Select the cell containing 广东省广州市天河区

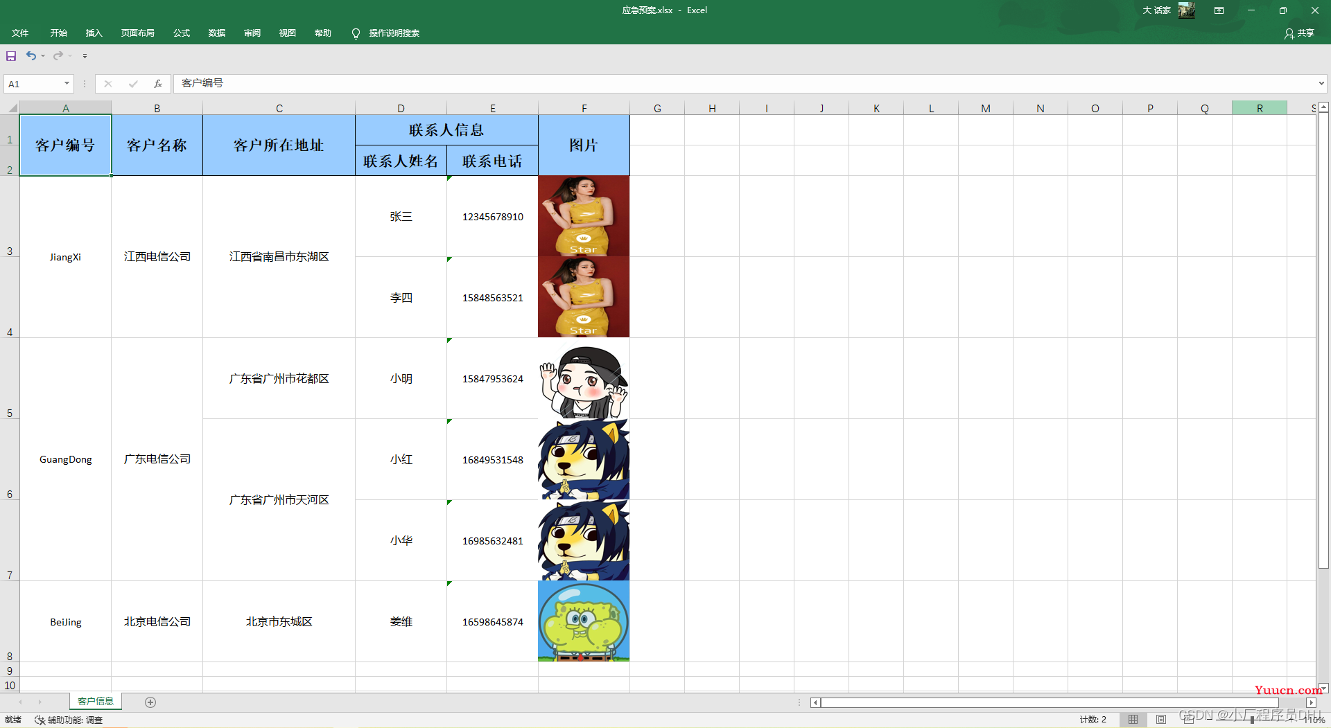point(279,500)
